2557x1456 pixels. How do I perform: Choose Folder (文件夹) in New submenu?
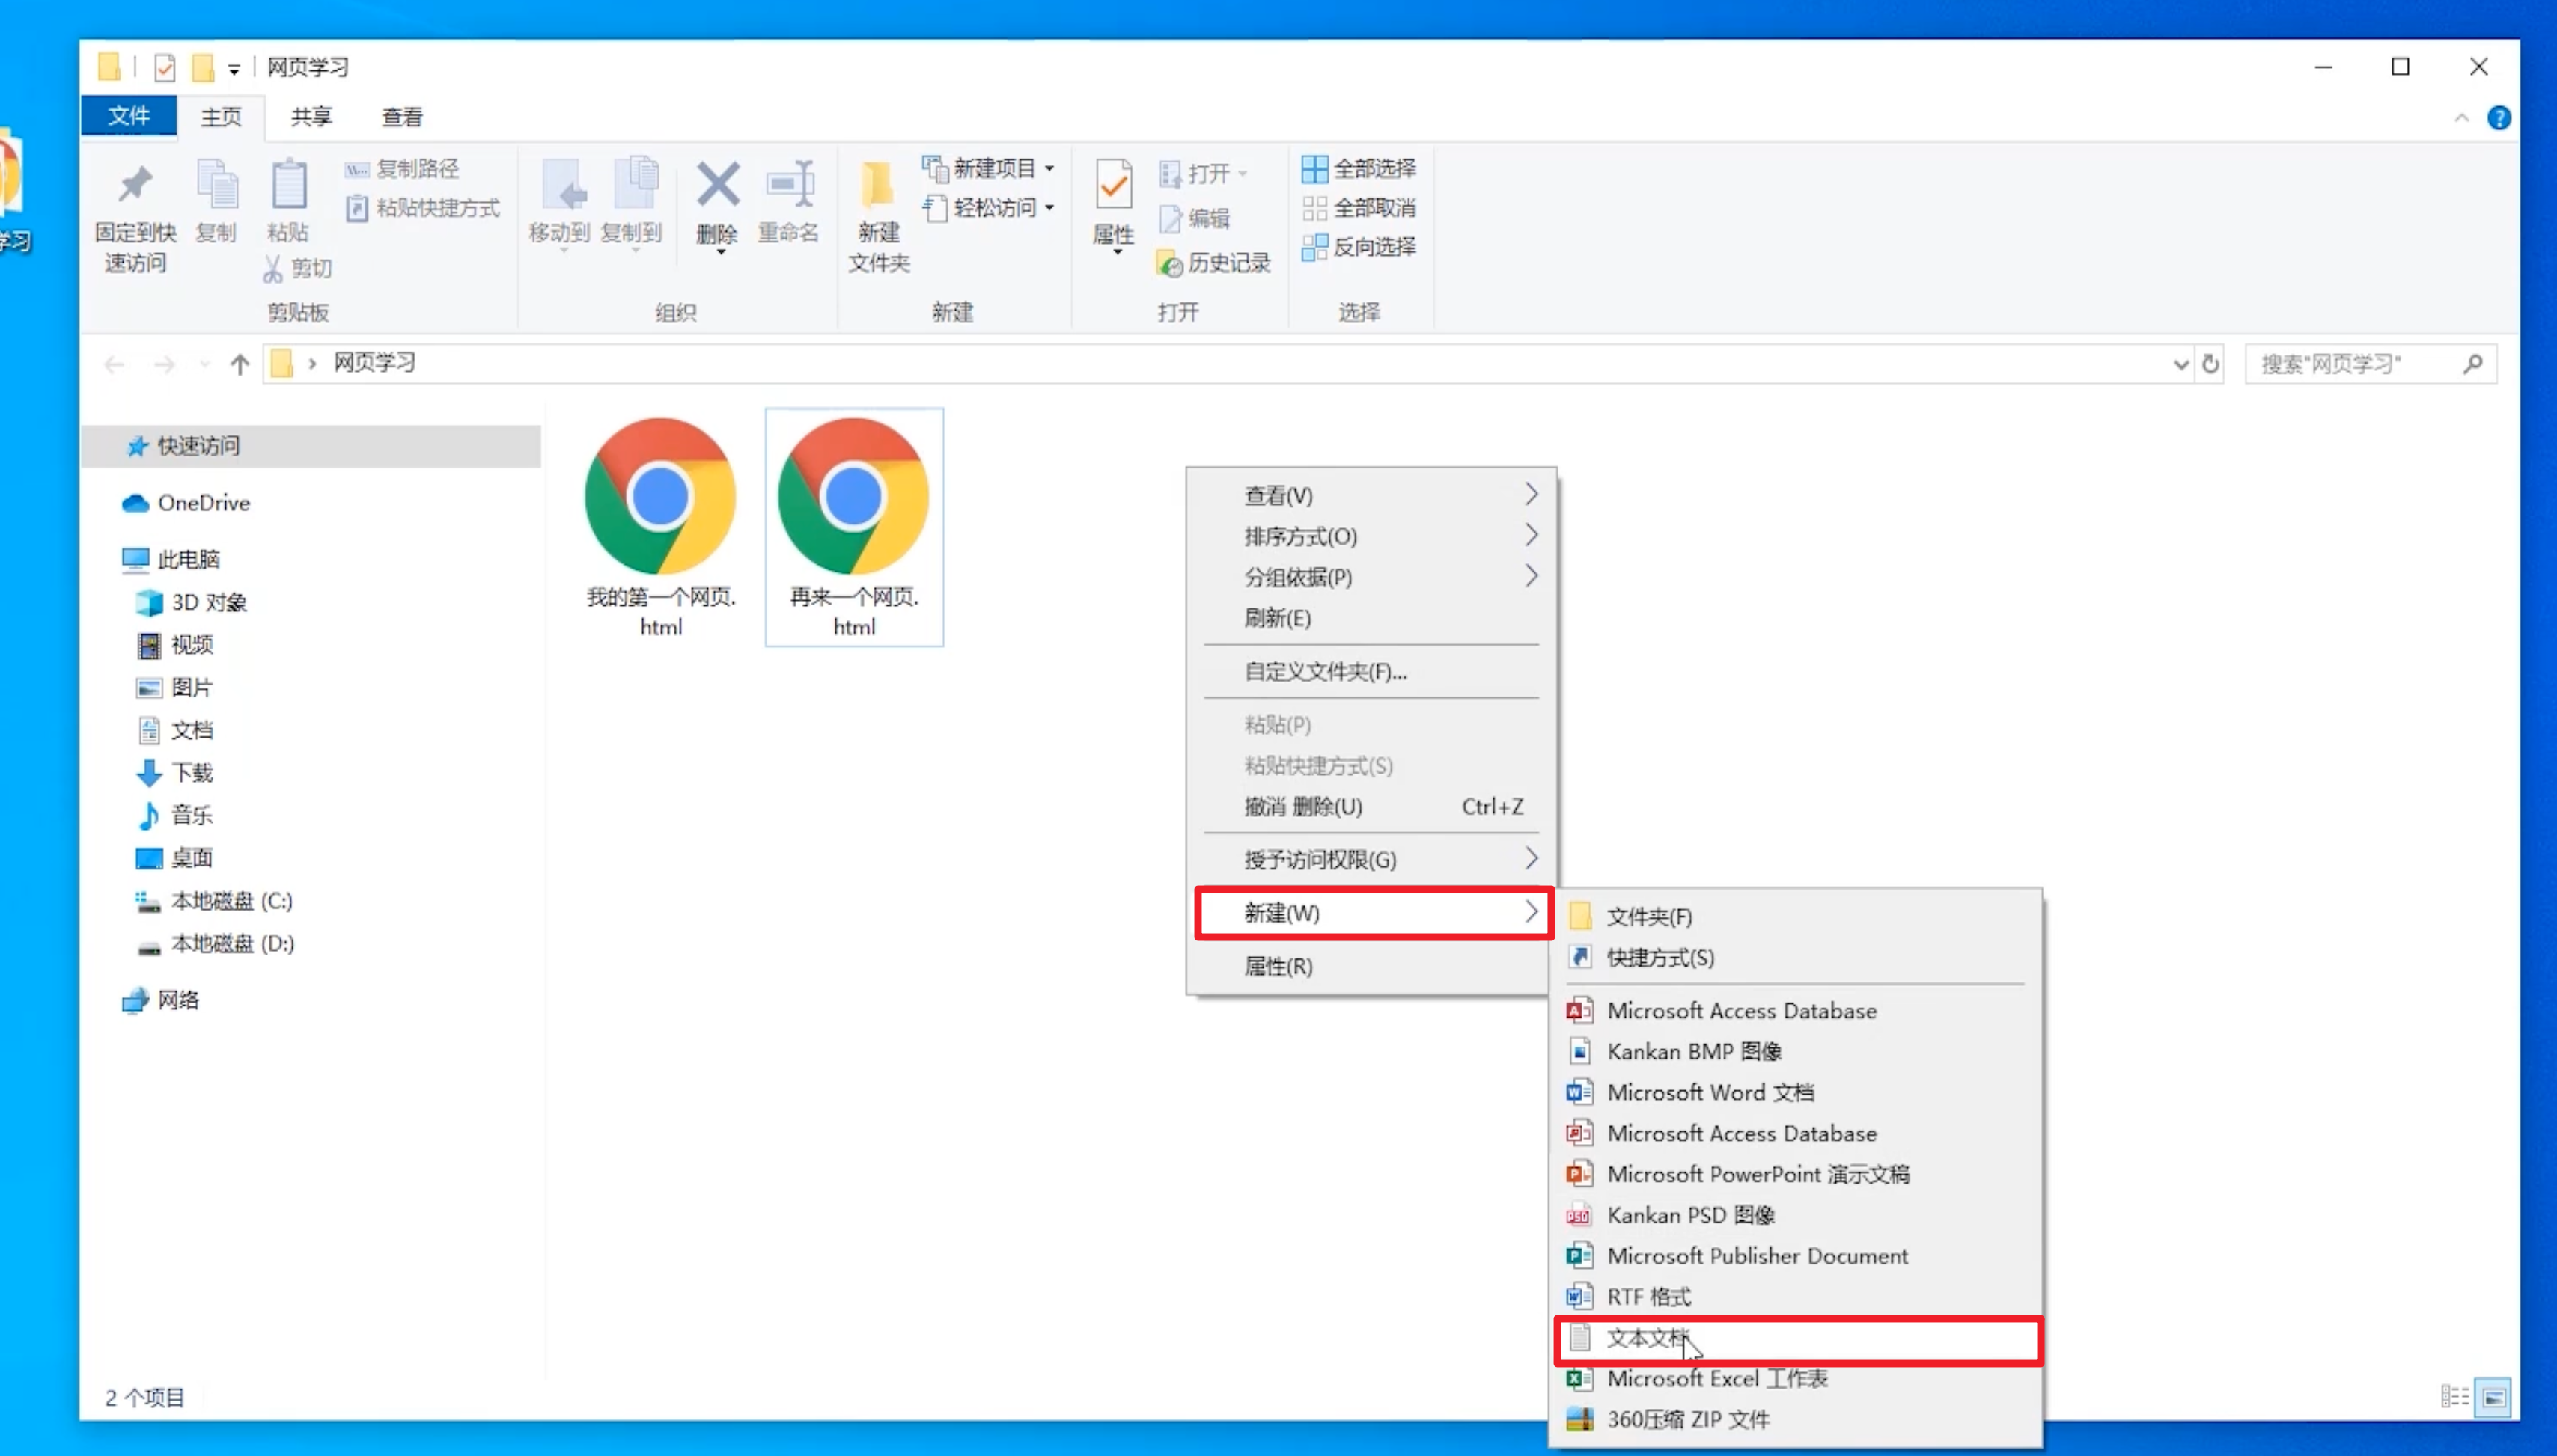(x=1796, y=916)
